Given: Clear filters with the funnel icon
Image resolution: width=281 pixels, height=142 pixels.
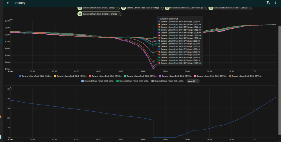Looking at the screenshot, I should [x=268, y=3].
